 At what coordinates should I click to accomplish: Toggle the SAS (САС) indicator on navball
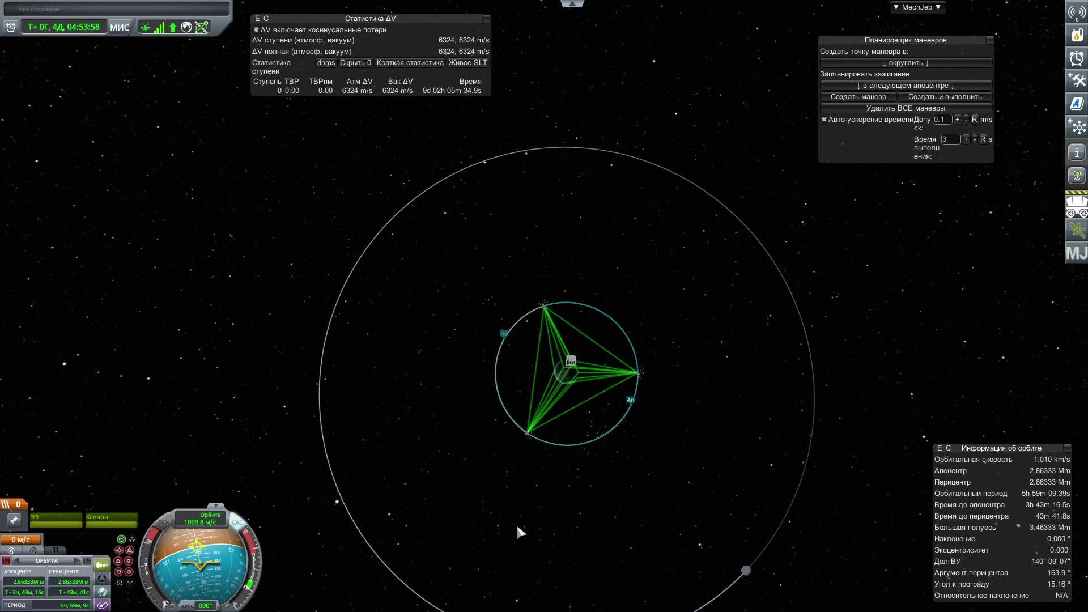click(x=237, y=522)
